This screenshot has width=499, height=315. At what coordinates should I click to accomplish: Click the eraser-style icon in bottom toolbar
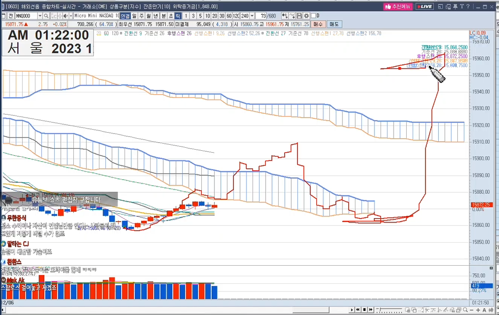(452, 309)
